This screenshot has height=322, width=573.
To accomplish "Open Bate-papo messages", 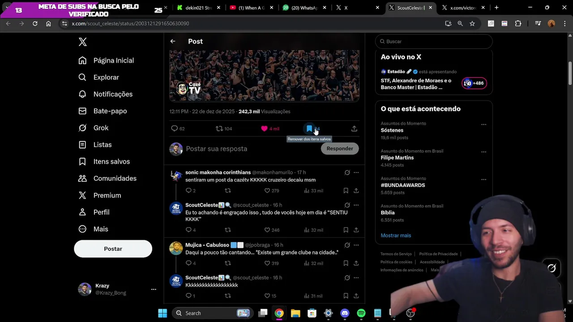I will pyautogui.click(x=103, y=111).
